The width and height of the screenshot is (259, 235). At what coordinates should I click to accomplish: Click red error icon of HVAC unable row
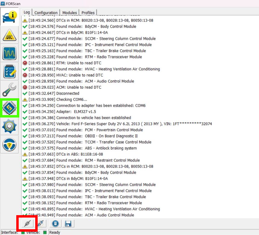pyautogui.click(x=25, y=75)
